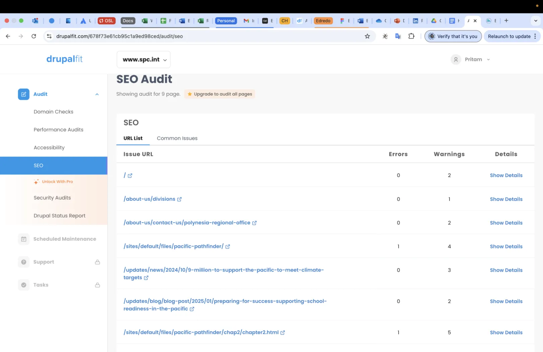Image resolution: width=543 pixels, height=352 pixels.
Task: Click the Audit pencil icon in sidebar
Action: pos(23,94)
